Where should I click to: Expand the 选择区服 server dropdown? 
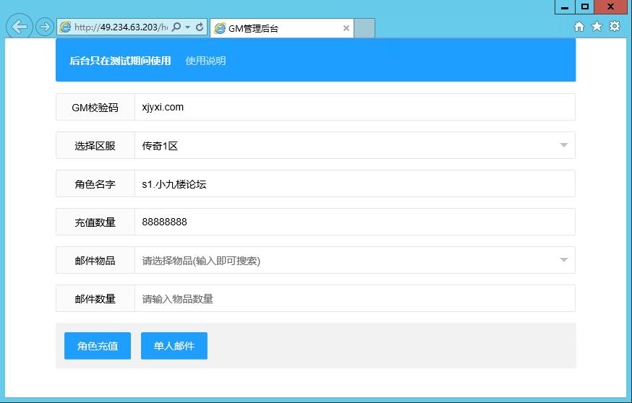[x=564, y=145]
